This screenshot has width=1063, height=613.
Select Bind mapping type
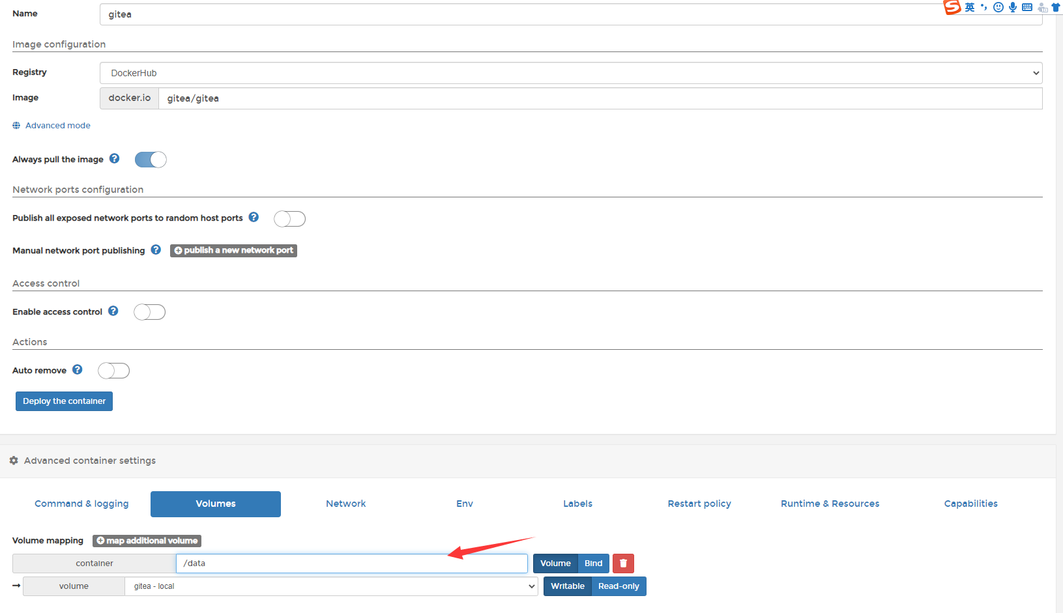593,563
